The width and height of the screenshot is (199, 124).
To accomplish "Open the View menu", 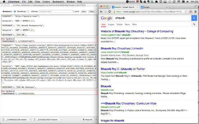I will click(x=37, y=2).
